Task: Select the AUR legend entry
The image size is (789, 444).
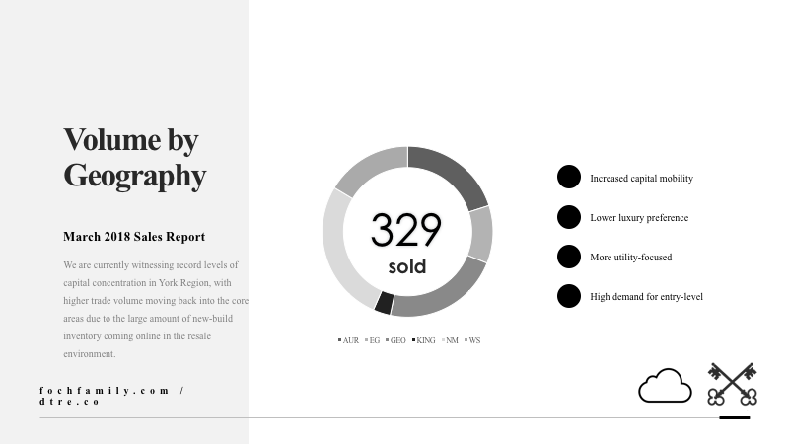Action: (349, 340)
